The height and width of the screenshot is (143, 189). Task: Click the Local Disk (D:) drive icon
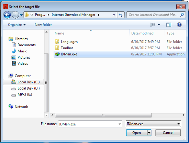tap(14, 89)
